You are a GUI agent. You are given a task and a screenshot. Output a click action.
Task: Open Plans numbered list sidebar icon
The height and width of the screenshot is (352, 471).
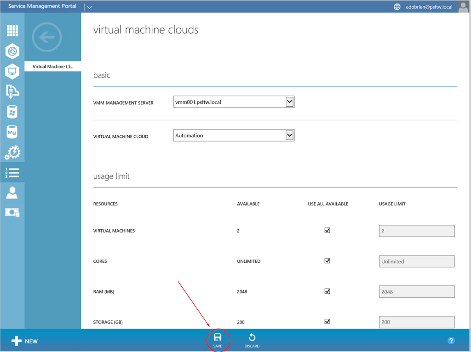[x=12, y=172]
